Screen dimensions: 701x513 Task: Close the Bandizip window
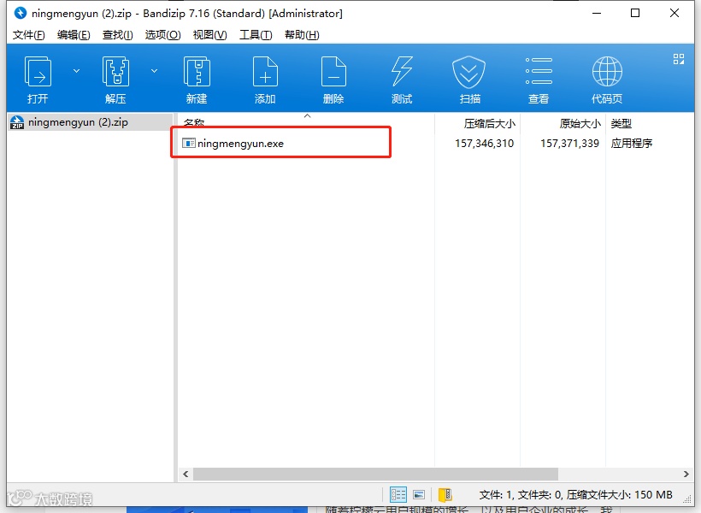pyautogui.click(x=674, y=13)
